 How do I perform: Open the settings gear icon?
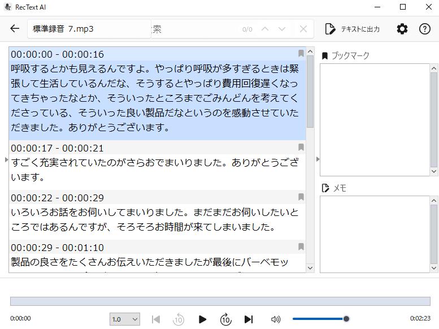tap(402, 29)
